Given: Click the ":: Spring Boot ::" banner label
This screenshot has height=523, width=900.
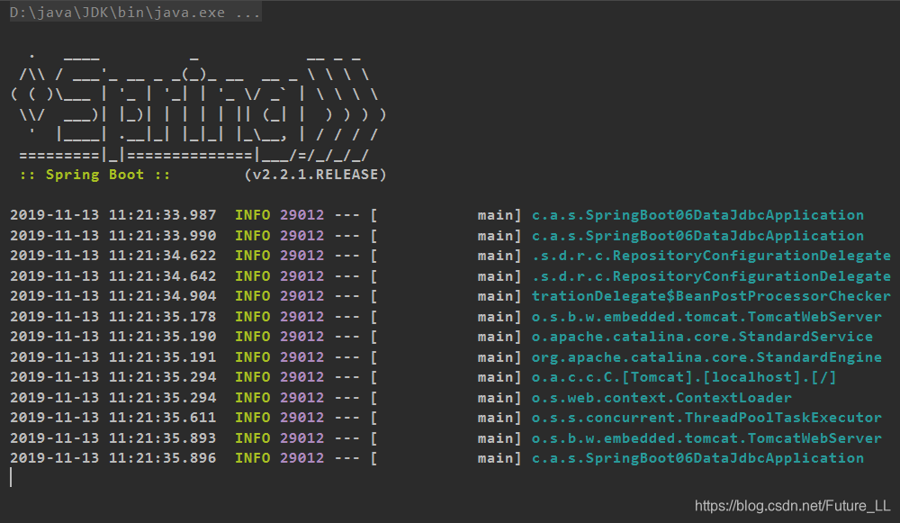Looking at the screenshot, I should 94,175.
